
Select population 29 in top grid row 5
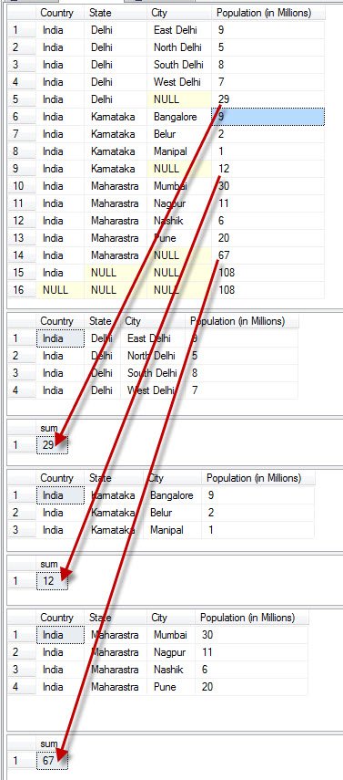click(x=268, y=99)
